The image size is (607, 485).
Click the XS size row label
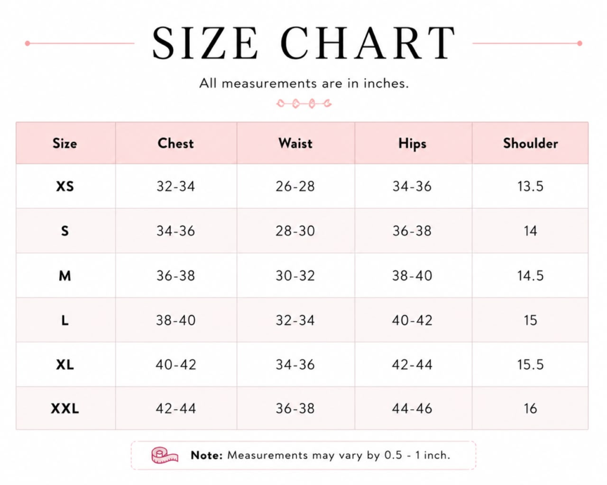click(x=65, y=187)
